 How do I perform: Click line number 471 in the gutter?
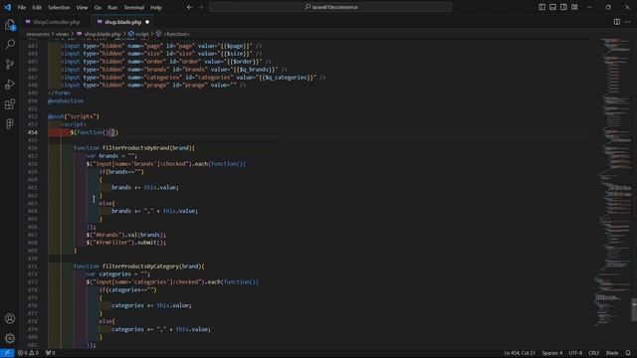point(33,267)
